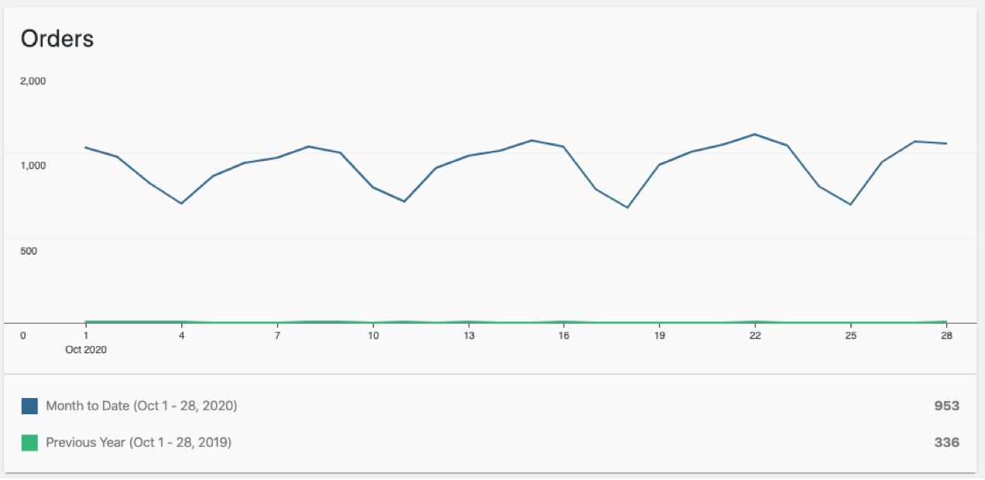Pick day 16 on the date axis

(x=564, y=335)
